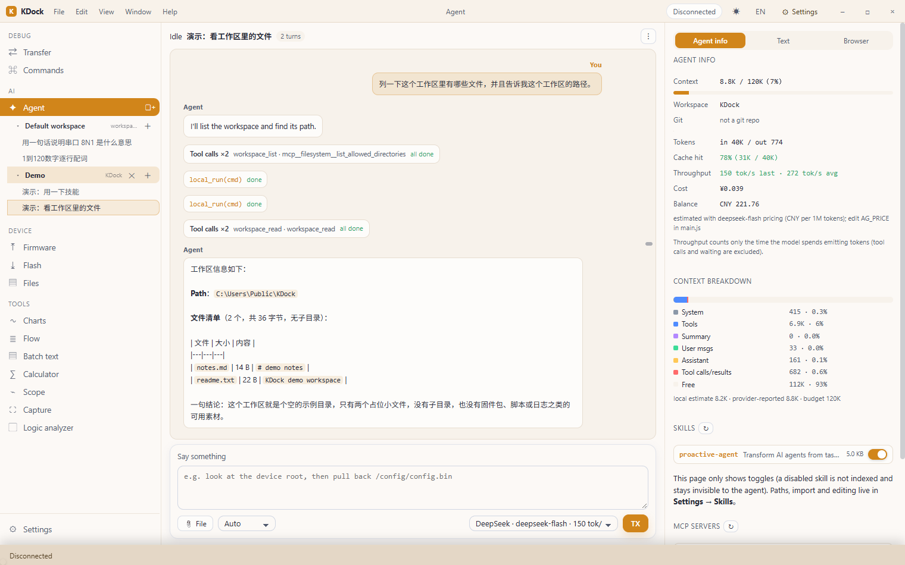Open Settings from the sidebar bottom
This screenshot has height=565, width=905.
80,529
